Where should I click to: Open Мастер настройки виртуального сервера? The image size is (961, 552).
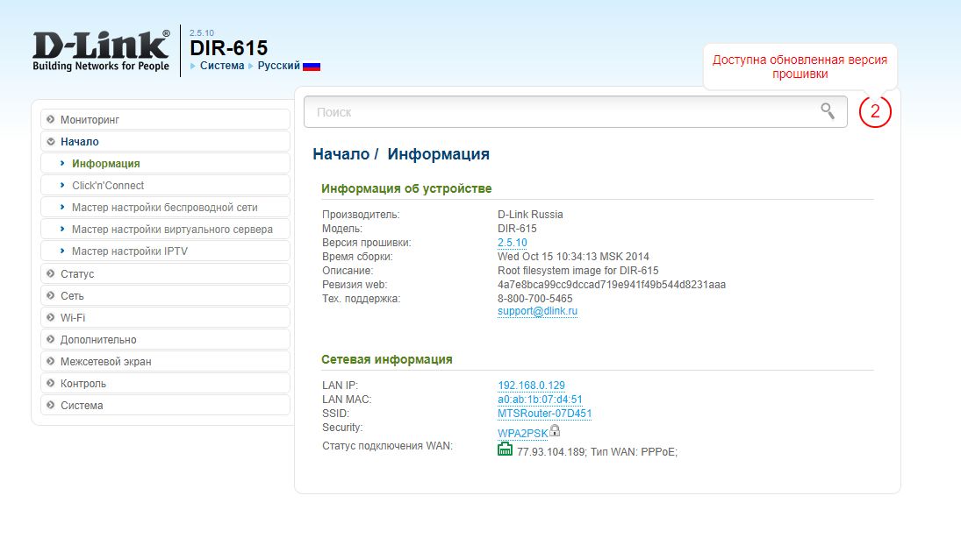(165, 230)
